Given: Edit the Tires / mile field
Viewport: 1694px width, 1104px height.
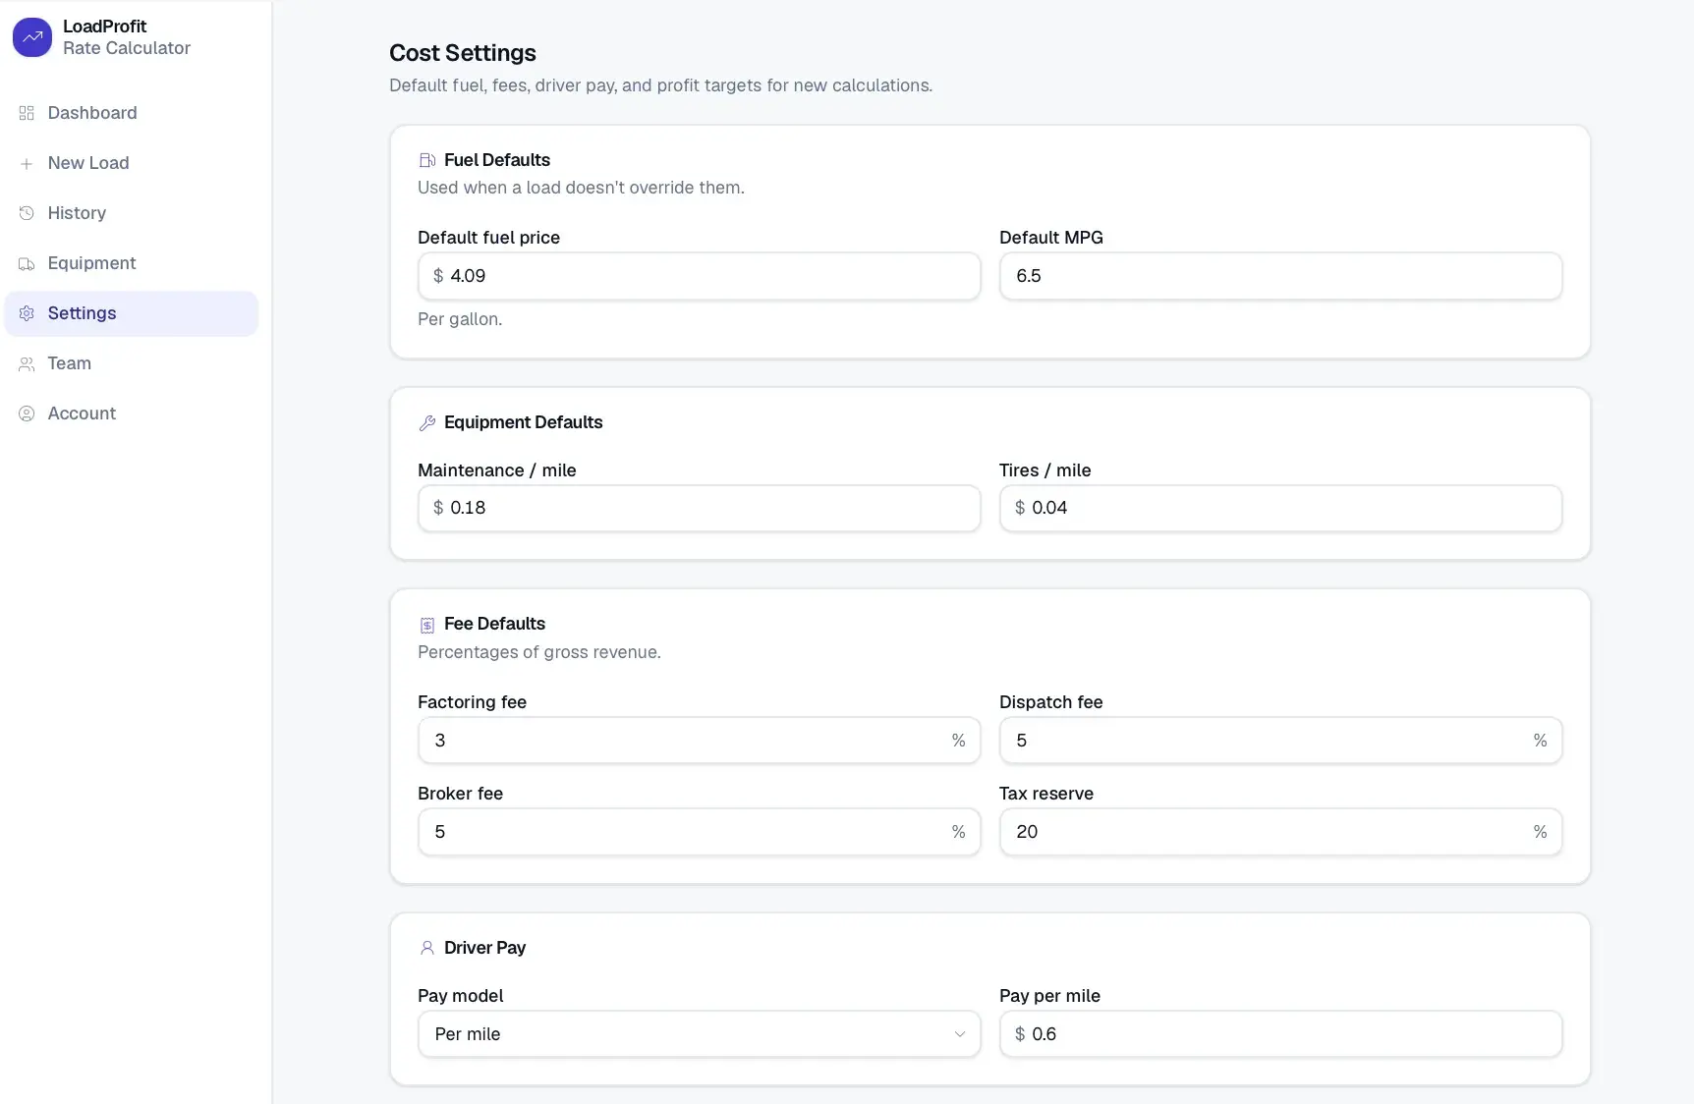Looking at the screenshot, I should point(1280,508).
